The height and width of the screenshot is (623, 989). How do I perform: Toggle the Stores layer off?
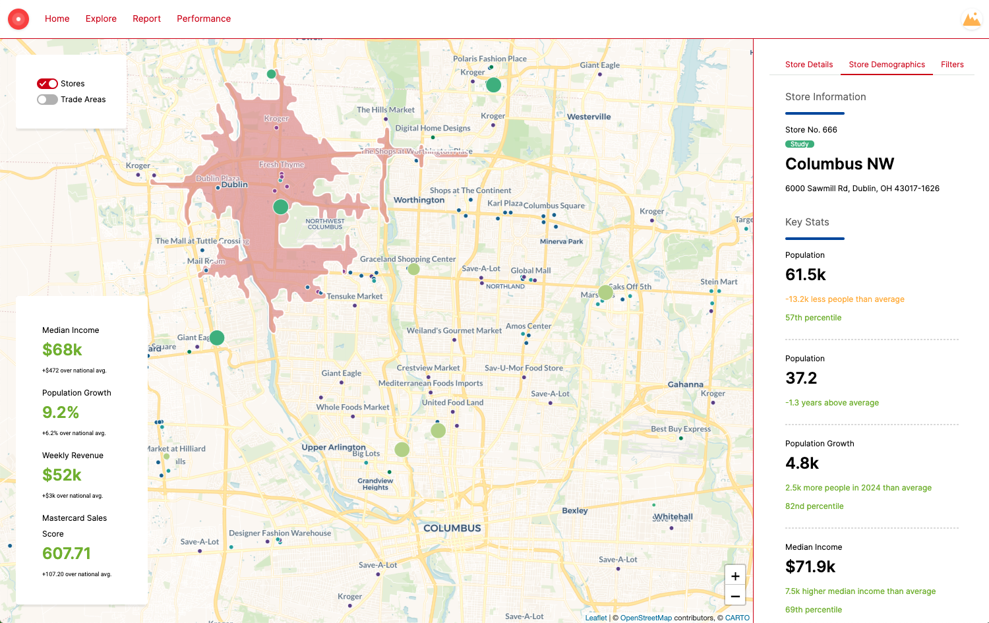(47, 84)
